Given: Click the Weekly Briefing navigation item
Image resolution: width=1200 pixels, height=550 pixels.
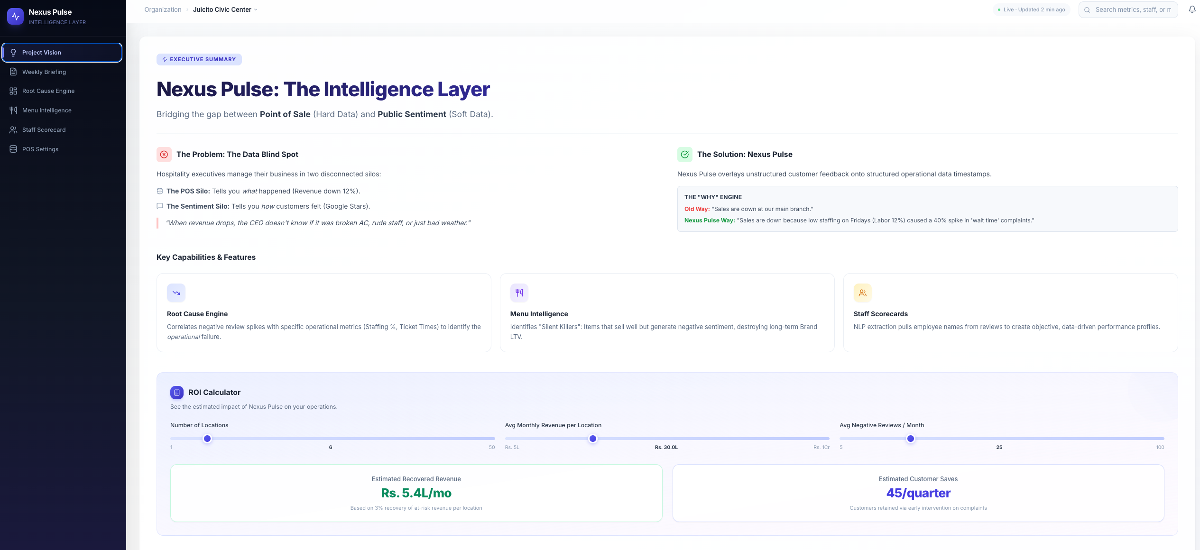Looking at the screenshot, I should 43,72.
